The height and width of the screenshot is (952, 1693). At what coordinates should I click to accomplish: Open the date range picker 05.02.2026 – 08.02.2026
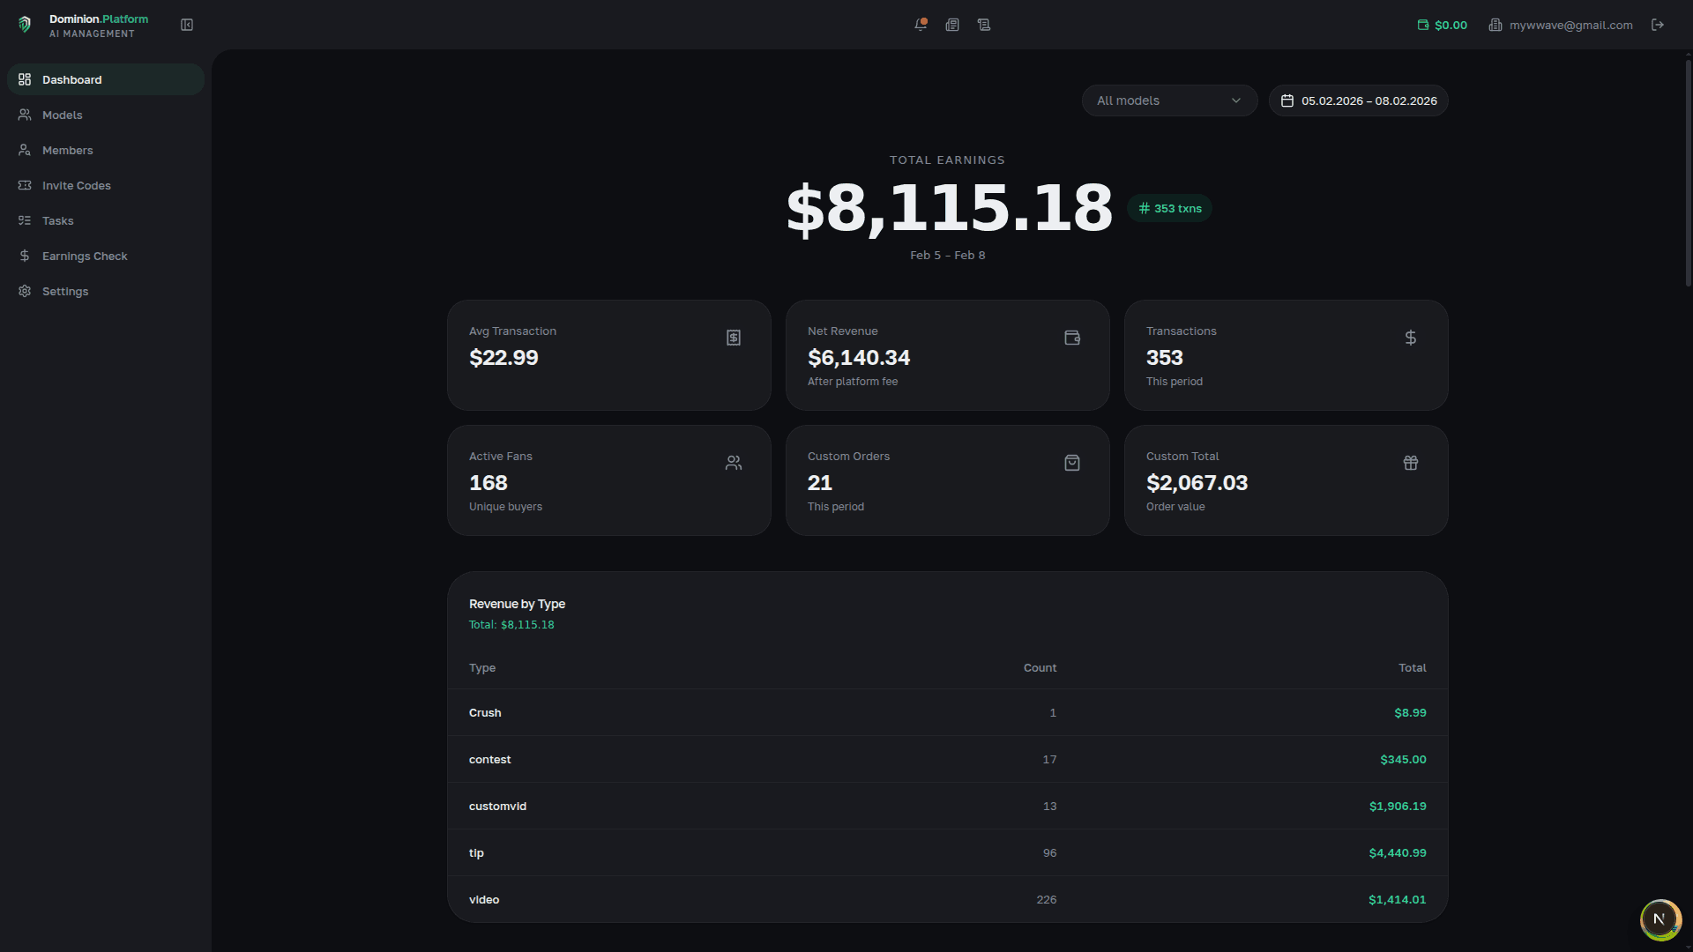[x=1358, y=100]
